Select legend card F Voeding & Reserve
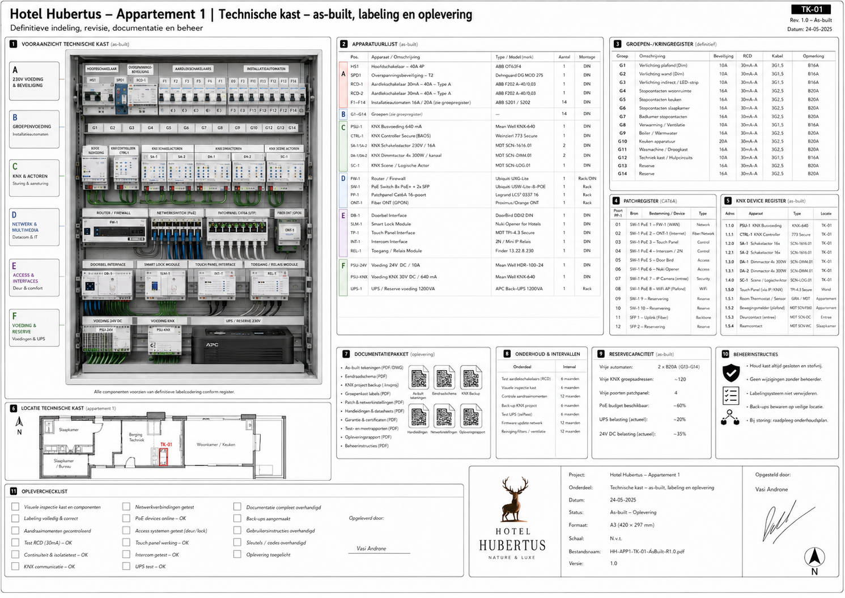 [34, 328]
